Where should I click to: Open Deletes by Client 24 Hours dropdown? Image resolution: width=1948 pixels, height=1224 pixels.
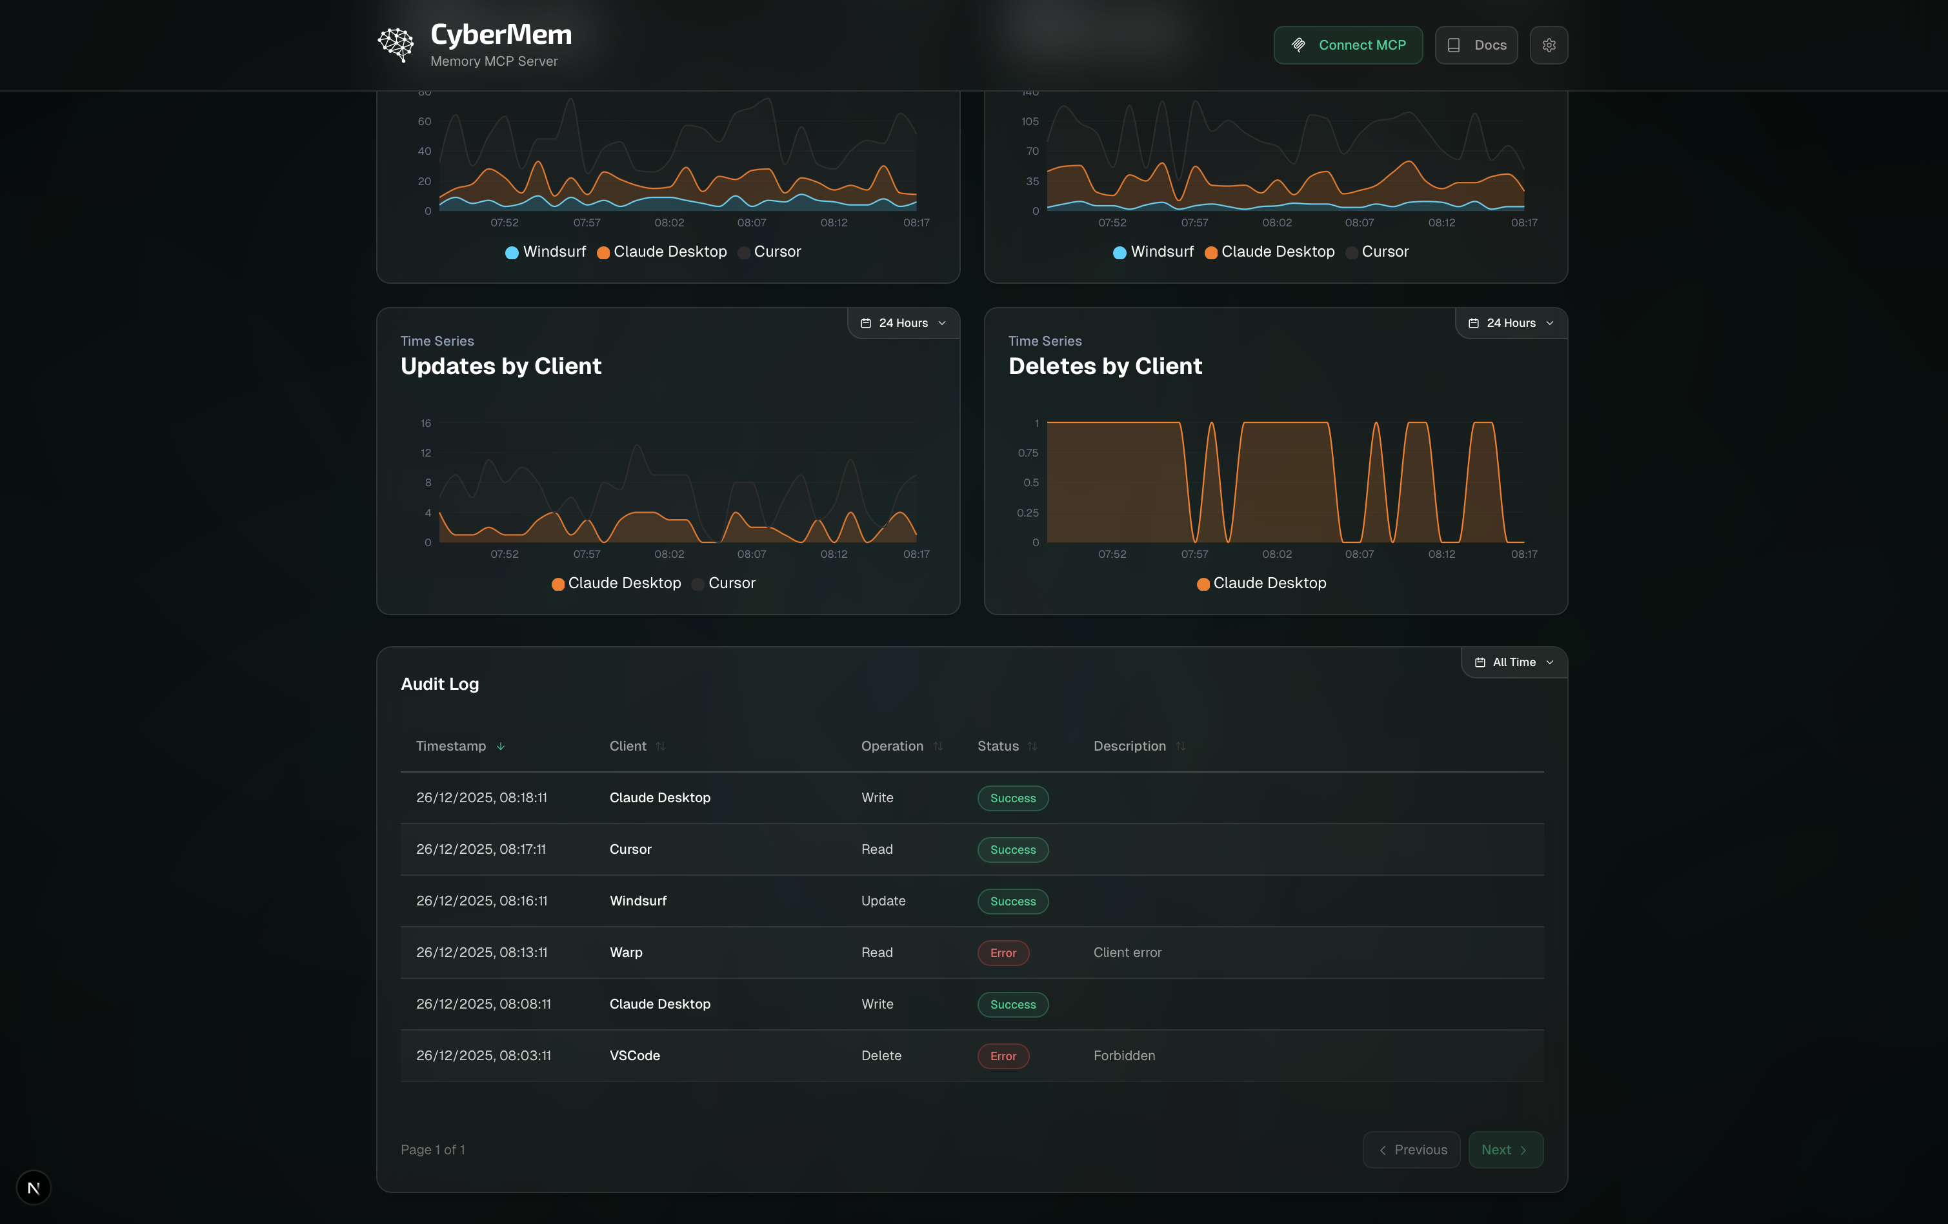[x=1511, y=322]
